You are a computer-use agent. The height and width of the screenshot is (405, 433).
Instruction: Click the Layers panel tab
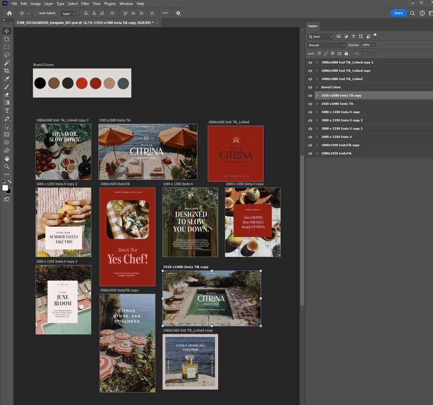click(313, 26)
